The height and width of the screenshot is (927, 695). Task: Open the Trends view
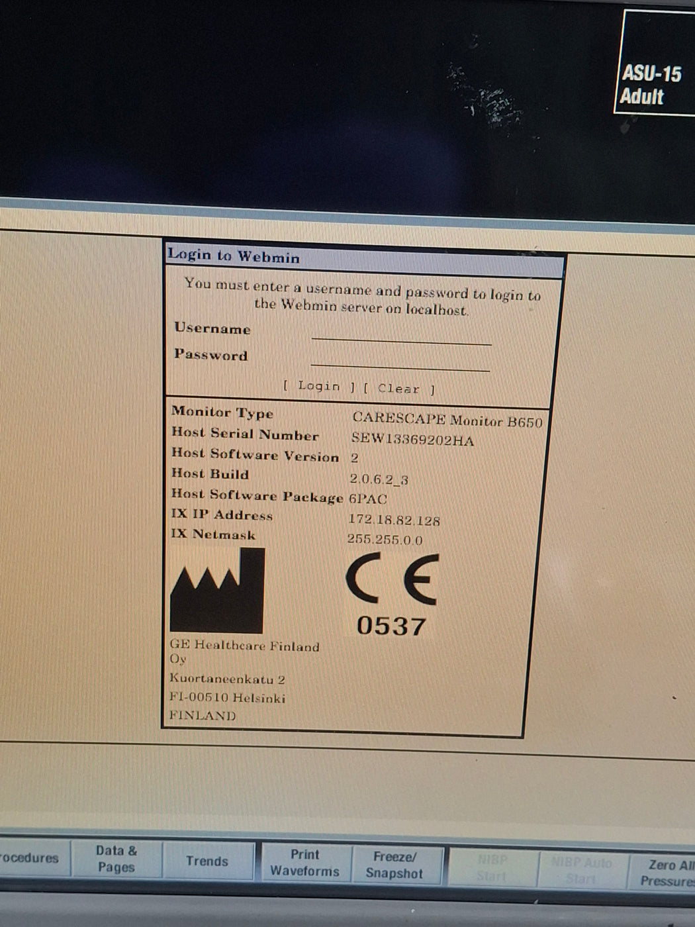[208, 861]
